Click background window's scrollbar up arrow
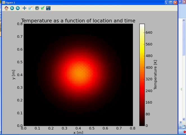The height and width of the screenshot is (135, 186). click(184, 20)
